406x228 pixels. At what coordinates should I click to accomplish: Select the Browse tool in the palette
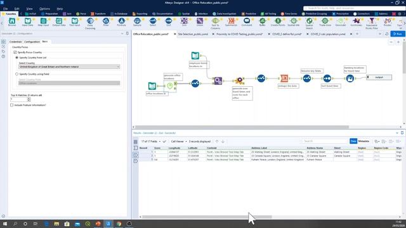point(12,22)
